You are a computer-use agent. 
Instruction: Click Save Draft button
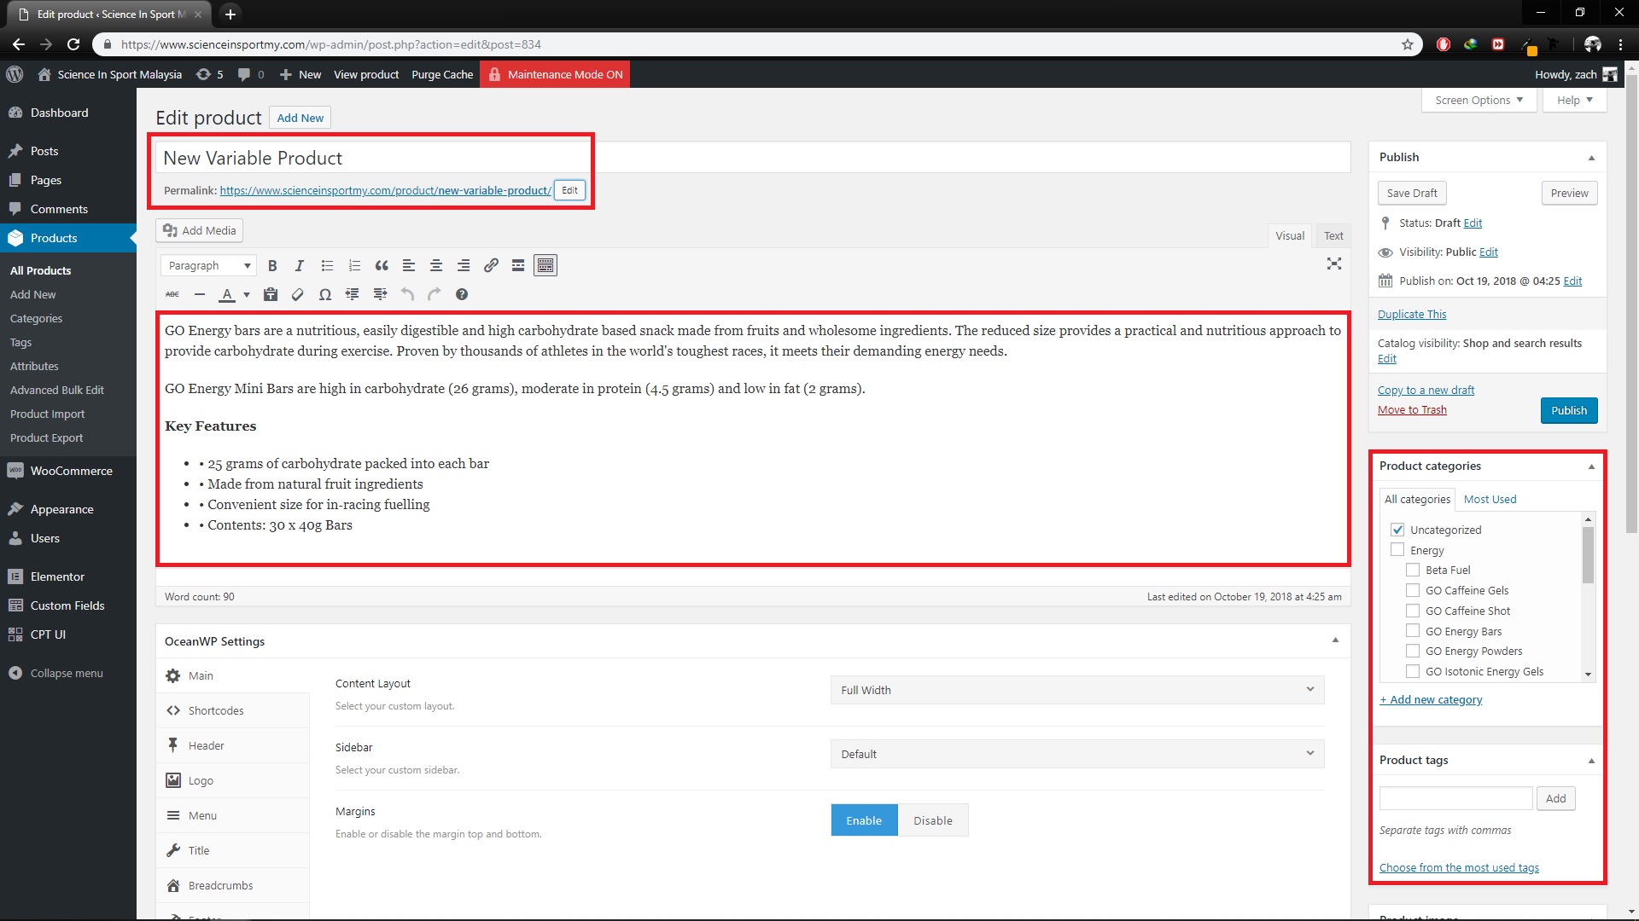1412,194
